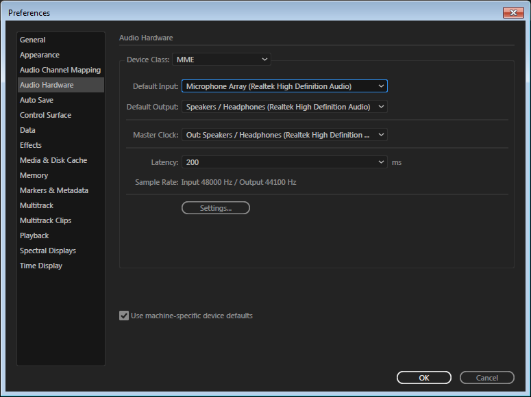Image resolution: width=531 pixels, height=397 pixels.
Task: Expand the Default Input dropdown
Action: pos(284,86)
